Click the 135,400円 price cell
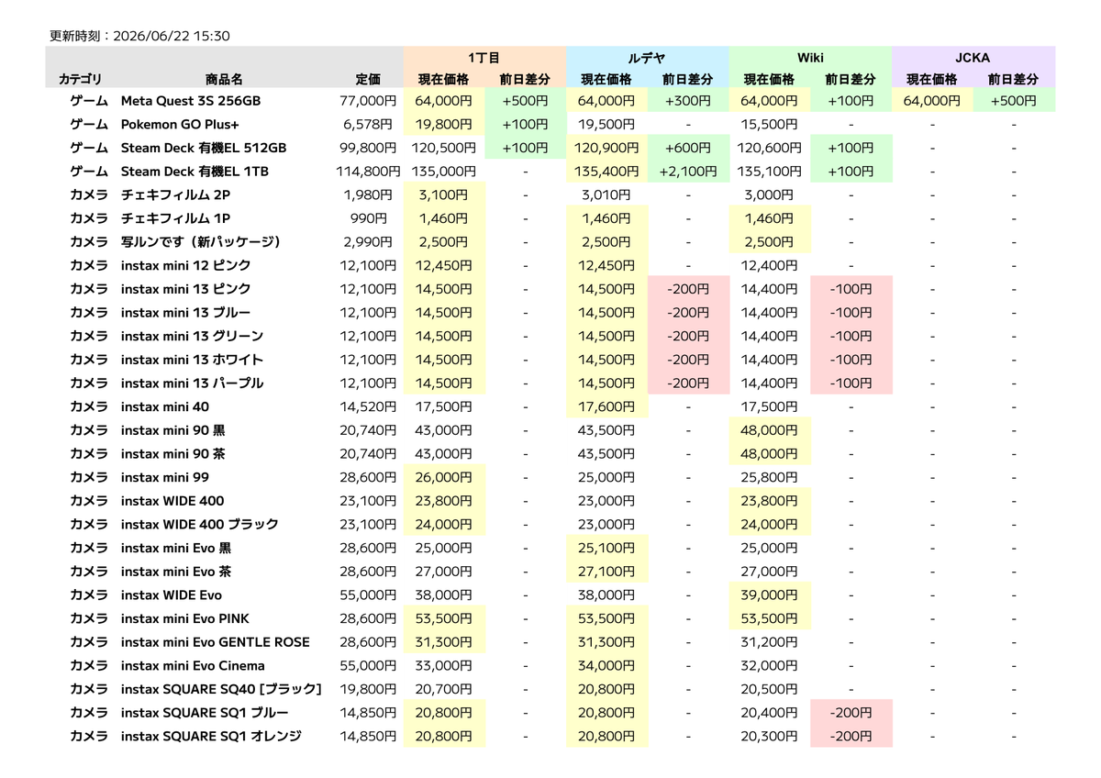 tap(606, 172)
